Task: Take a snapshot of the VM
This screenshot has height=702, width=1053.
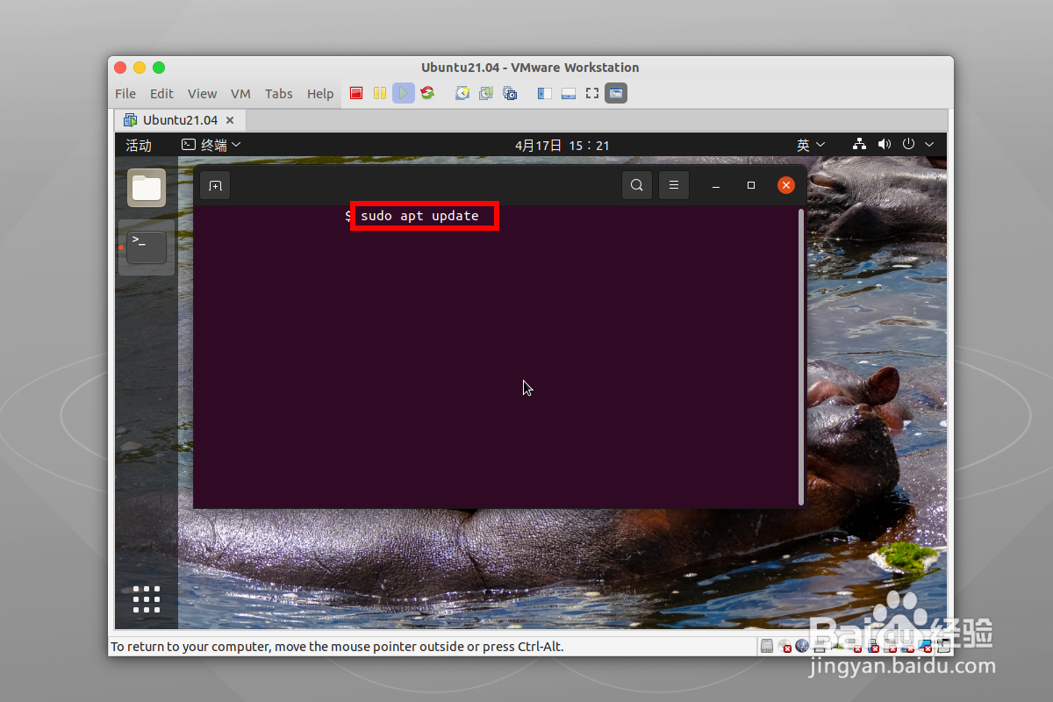Action: pos(462,93)
